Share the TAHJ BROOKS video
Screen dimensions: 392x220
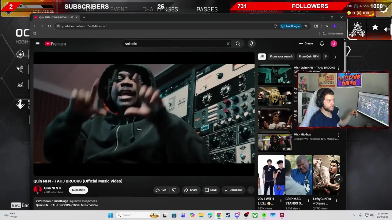[x=190, y=190]
